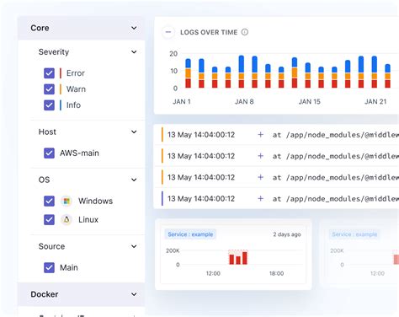Toggle the Linux OS checkbox
The width and height of the screenshot is (399, 317).
tap(49, 219)
